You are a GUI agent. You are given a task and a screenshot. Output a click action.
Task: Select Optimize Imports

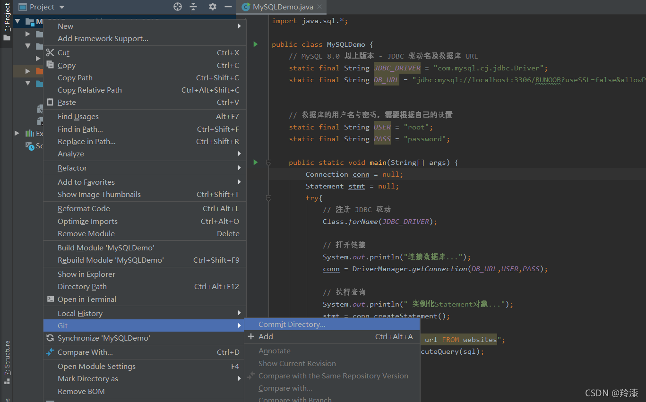(x=145, y=221)
